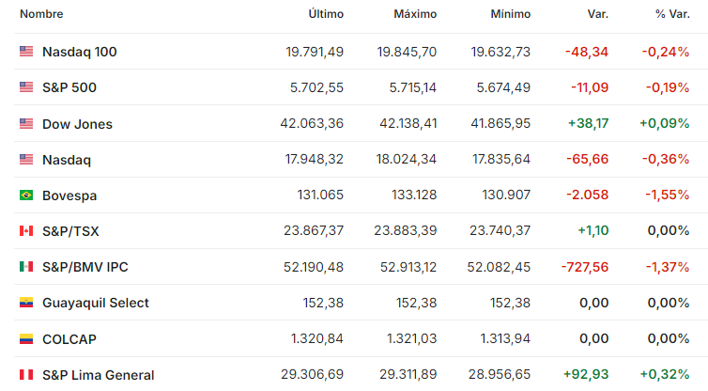The width and height of the screenshot is (708, 391).
Task: Open the Nasdaq 100 index link
Action: tap(80, 52)
